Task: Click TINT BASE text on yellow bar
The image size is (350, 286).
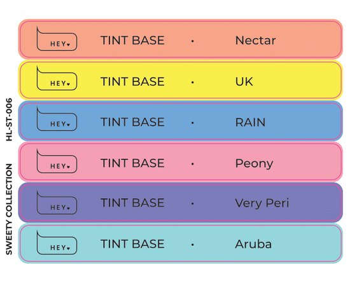Action: pyautogui.click(x=132, y=81)
